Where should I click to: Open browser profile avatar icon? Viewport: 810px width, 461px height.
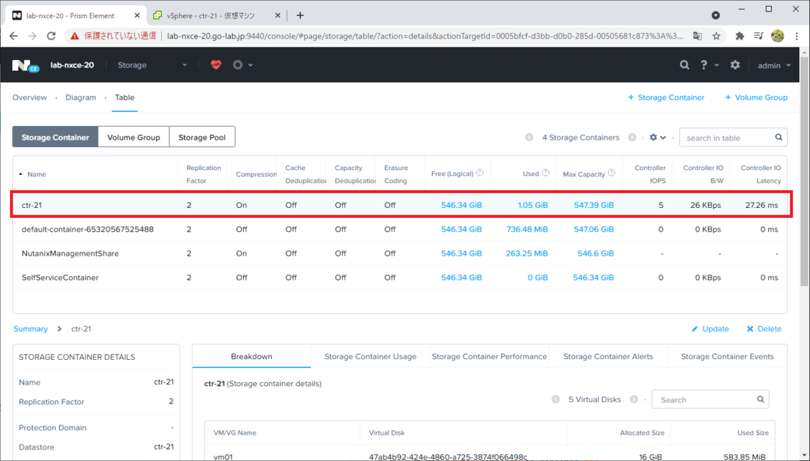(777, 36)
